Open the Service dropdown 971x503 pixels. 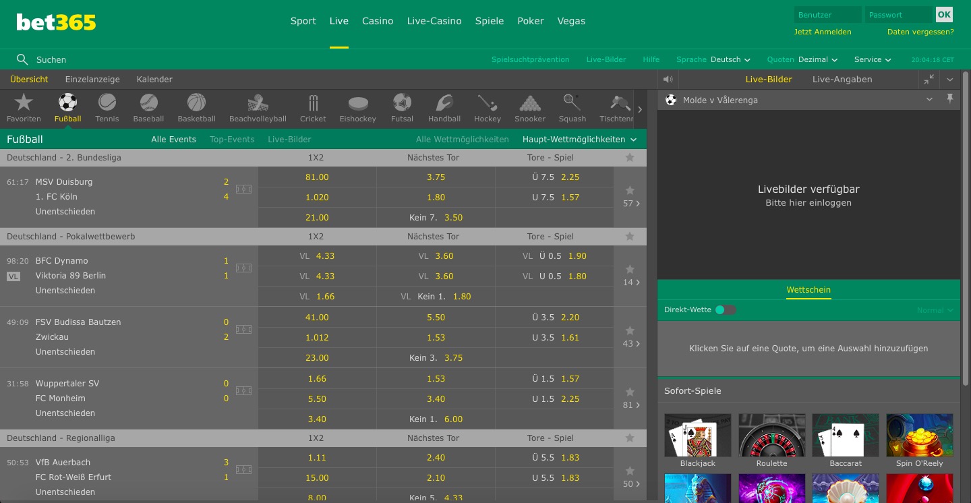pyautogui.click(x=873, y=59)
